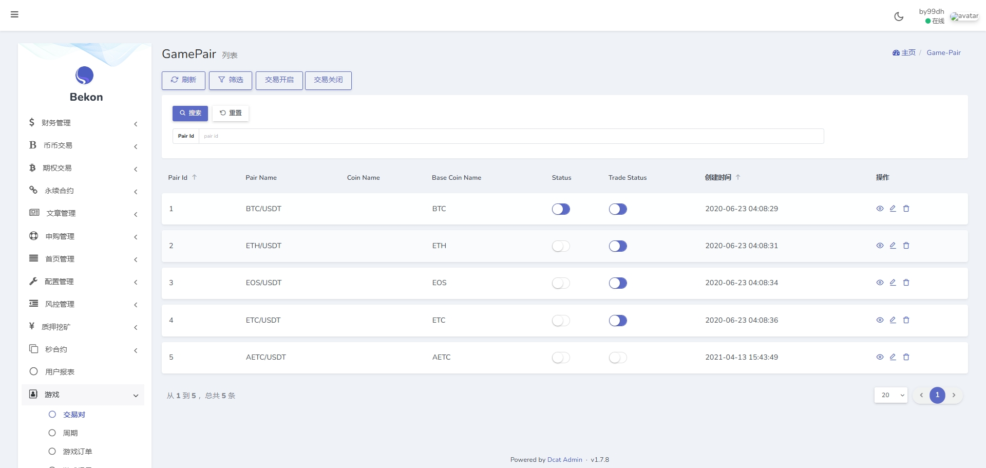The height and width of the screenshot is (468, 986).
Task: Open 周期 submenu item
Action: point(70,433)
